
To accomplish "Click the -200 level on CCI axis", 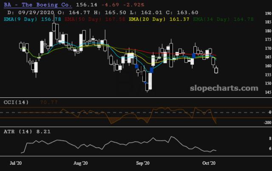I will (x=256, y=123).
